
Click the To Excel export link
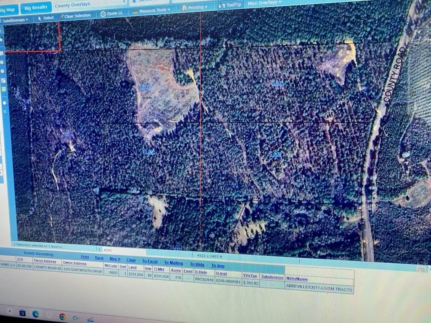(x=150, y=261)
